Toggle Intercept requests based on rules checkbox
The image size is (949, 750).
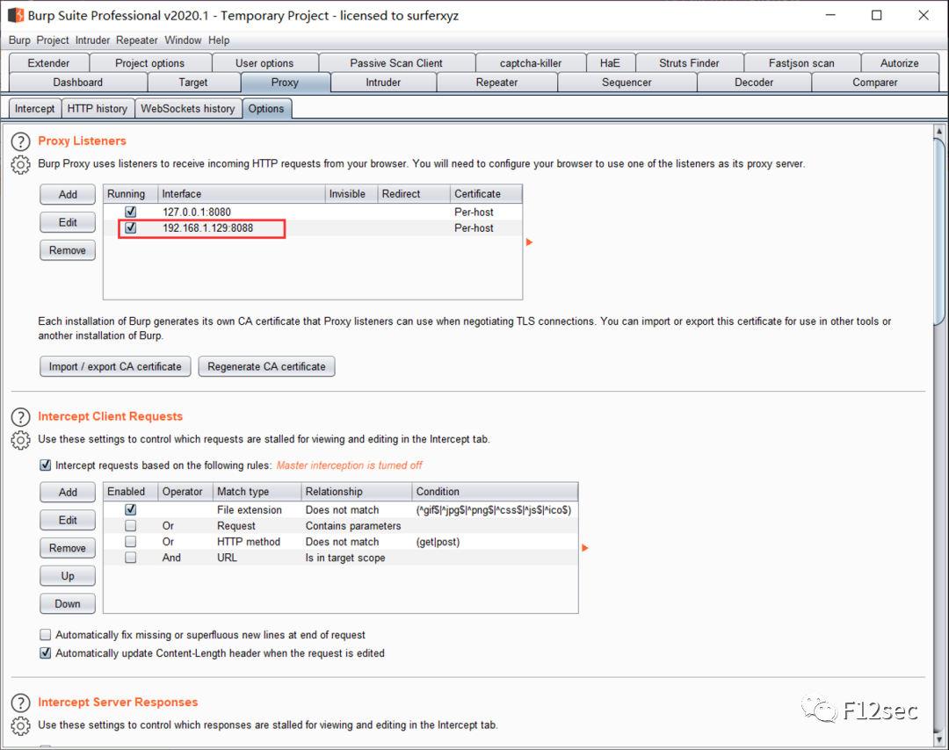pos(46,465)
